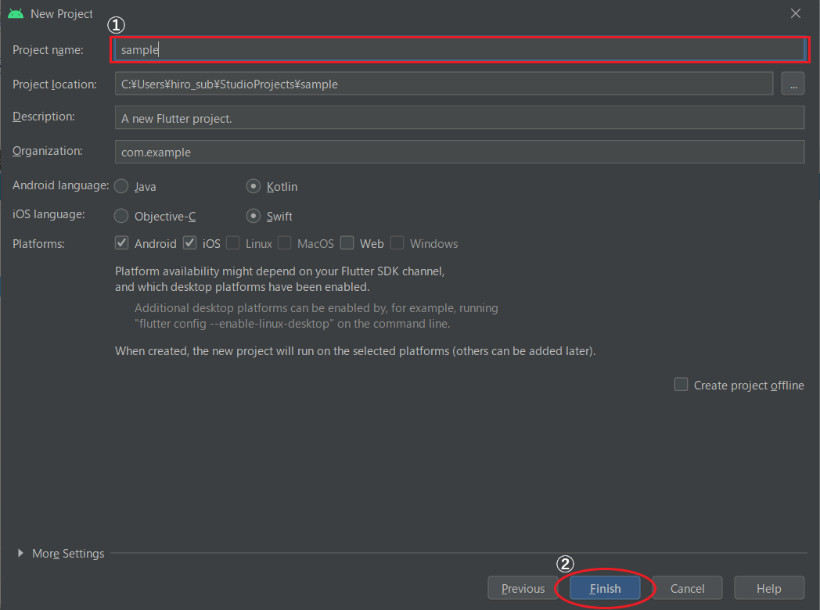Click the 'When created, the new project' note
The image size is (820, 610).
[355, 350]
